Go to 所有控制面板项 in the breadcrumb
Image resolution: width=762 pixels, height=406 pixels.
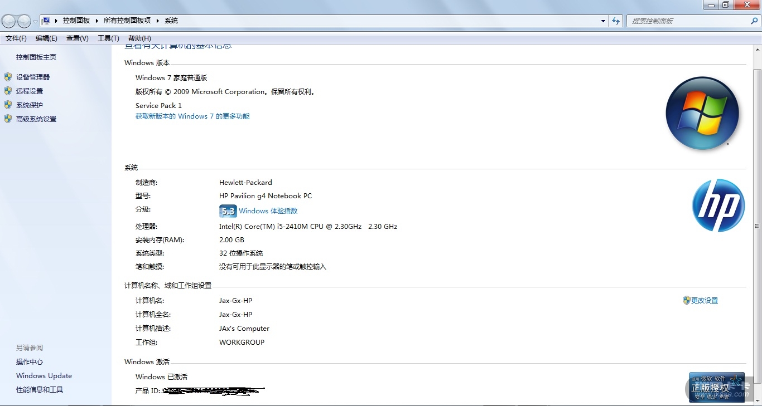[x=127, y=21]
